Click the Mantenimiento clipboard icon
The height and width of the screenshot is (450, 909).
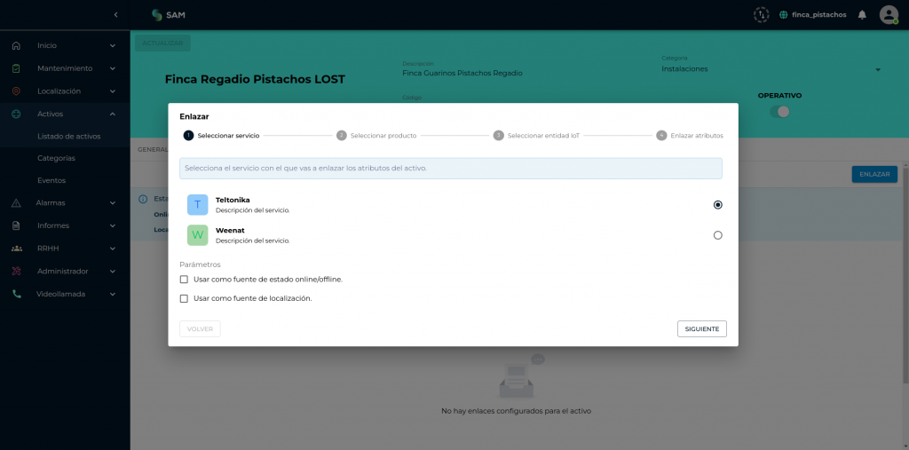pyautogui.click(x=16, y=68)
